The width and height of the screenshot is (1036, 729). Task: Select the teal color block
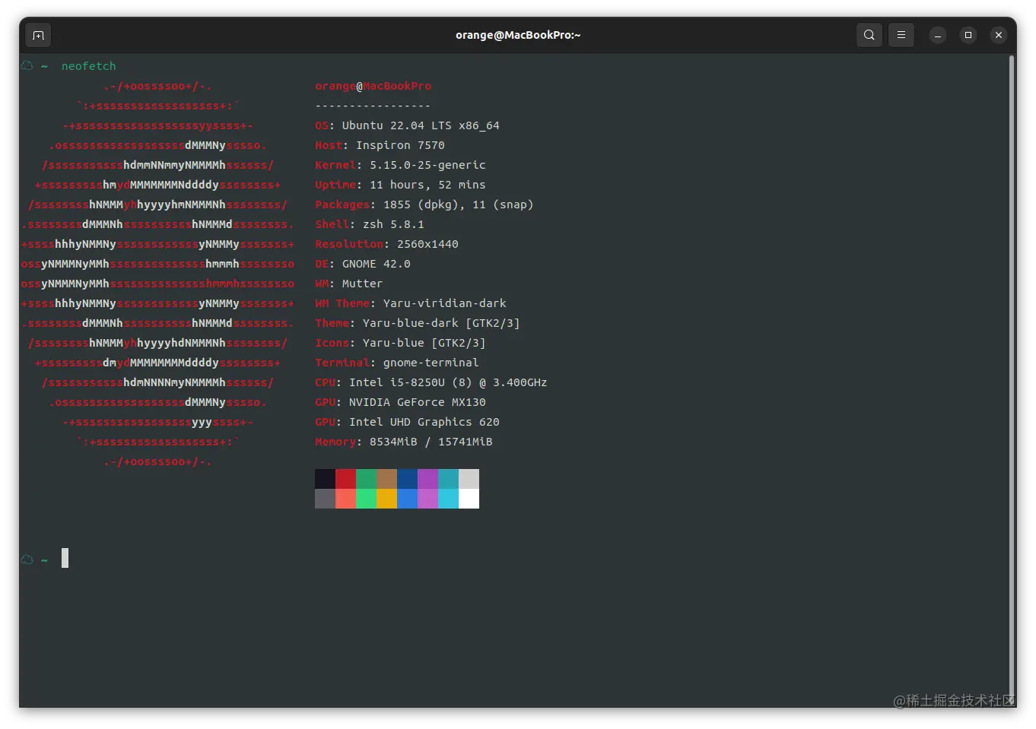click(449, 479)
